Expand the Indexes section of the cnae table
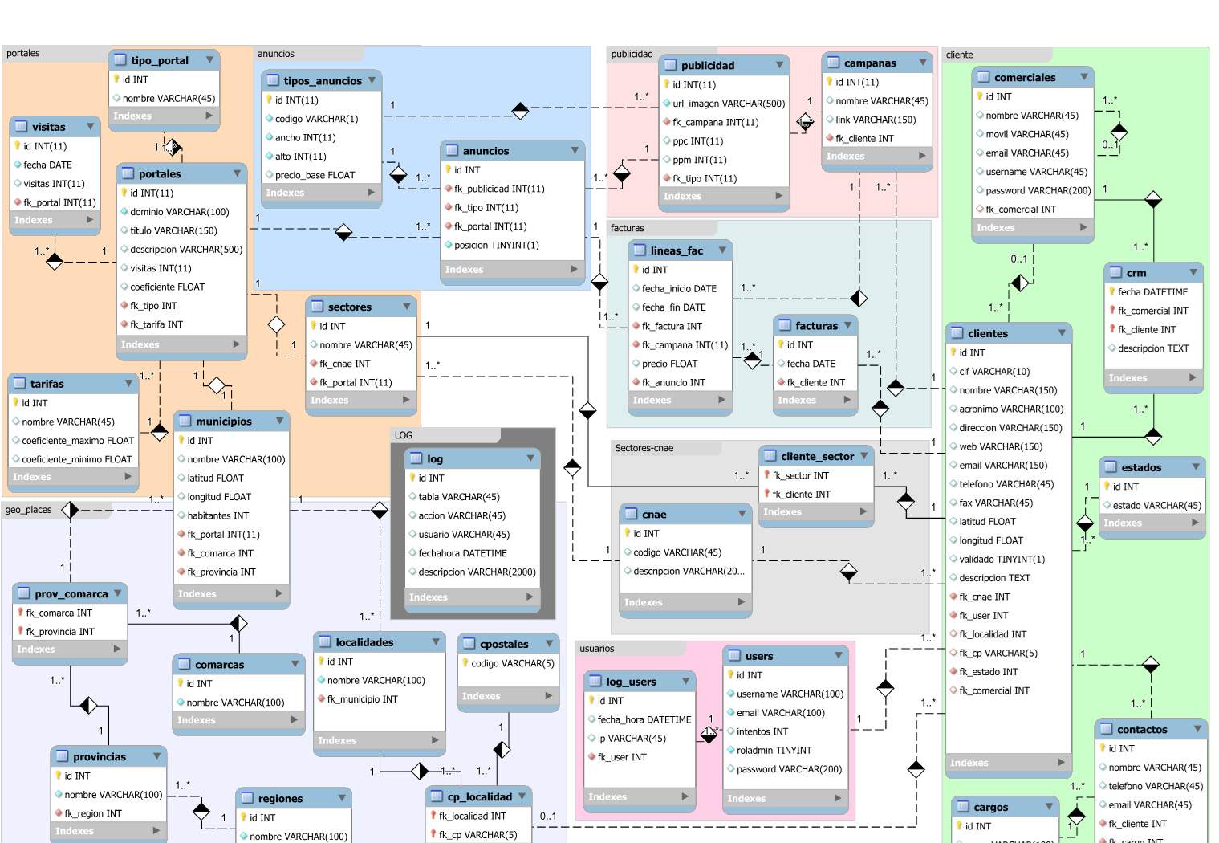This screenshot has height=843, width=1219. point(741,602)
